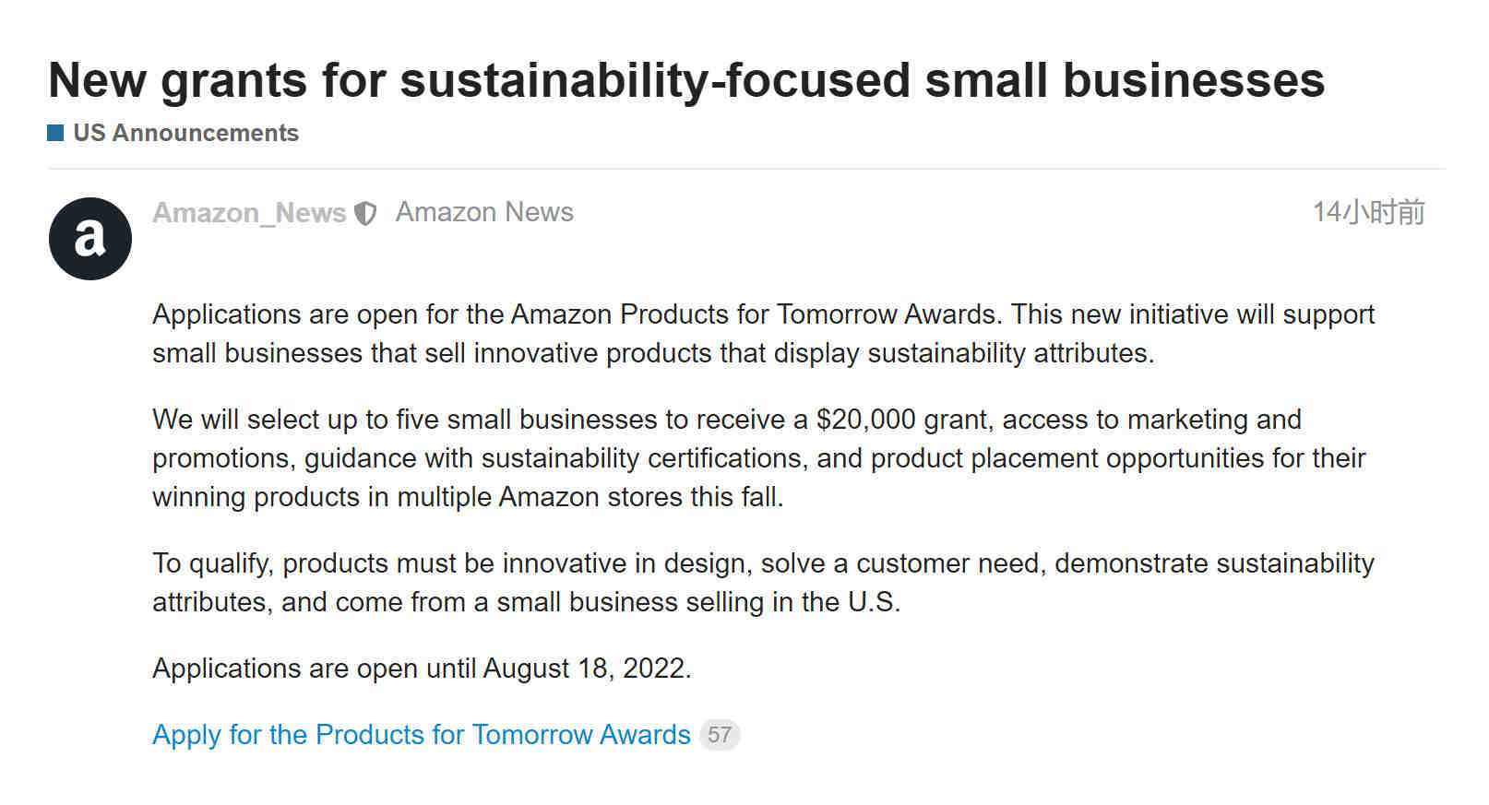This screenshot has width=1489, height=805.
Task: Click the paragraph starting 'Applications are open for'
Action: 763,334
